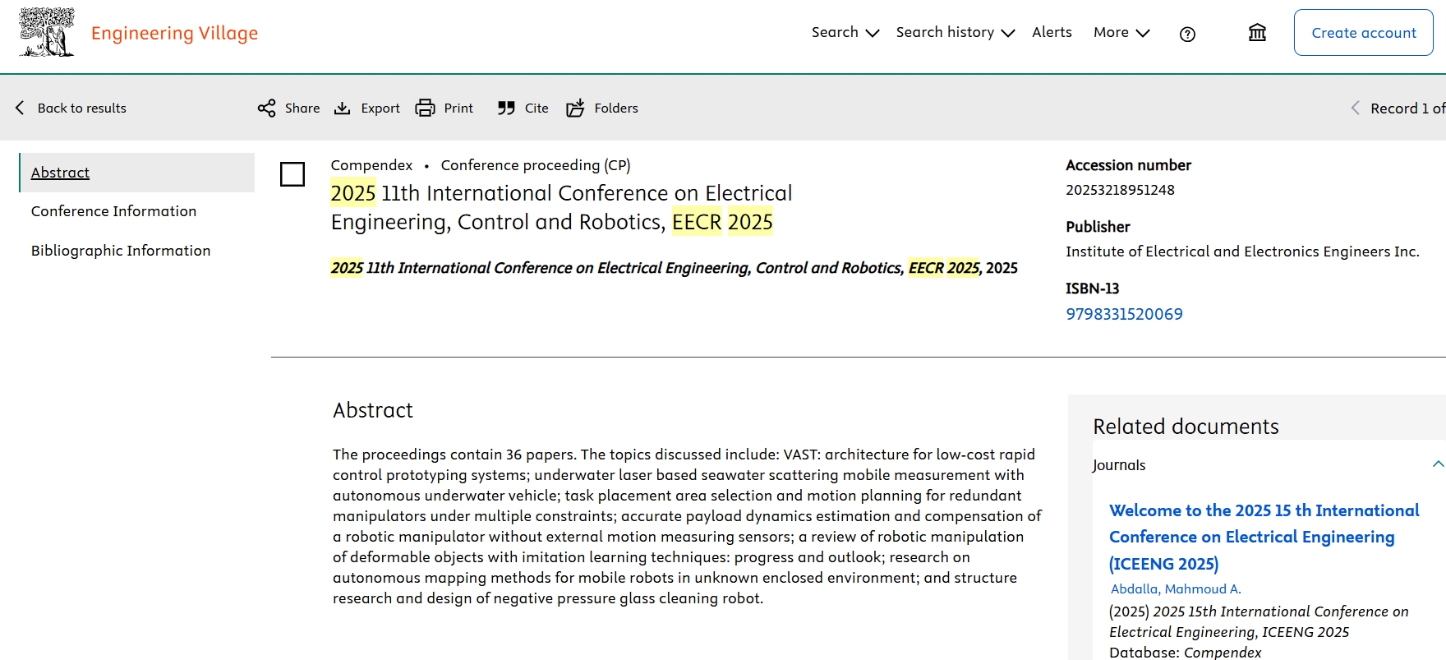1446x660 pixels.
Task: Click the accession number 20253218951248
Action: coord(1120,190)
